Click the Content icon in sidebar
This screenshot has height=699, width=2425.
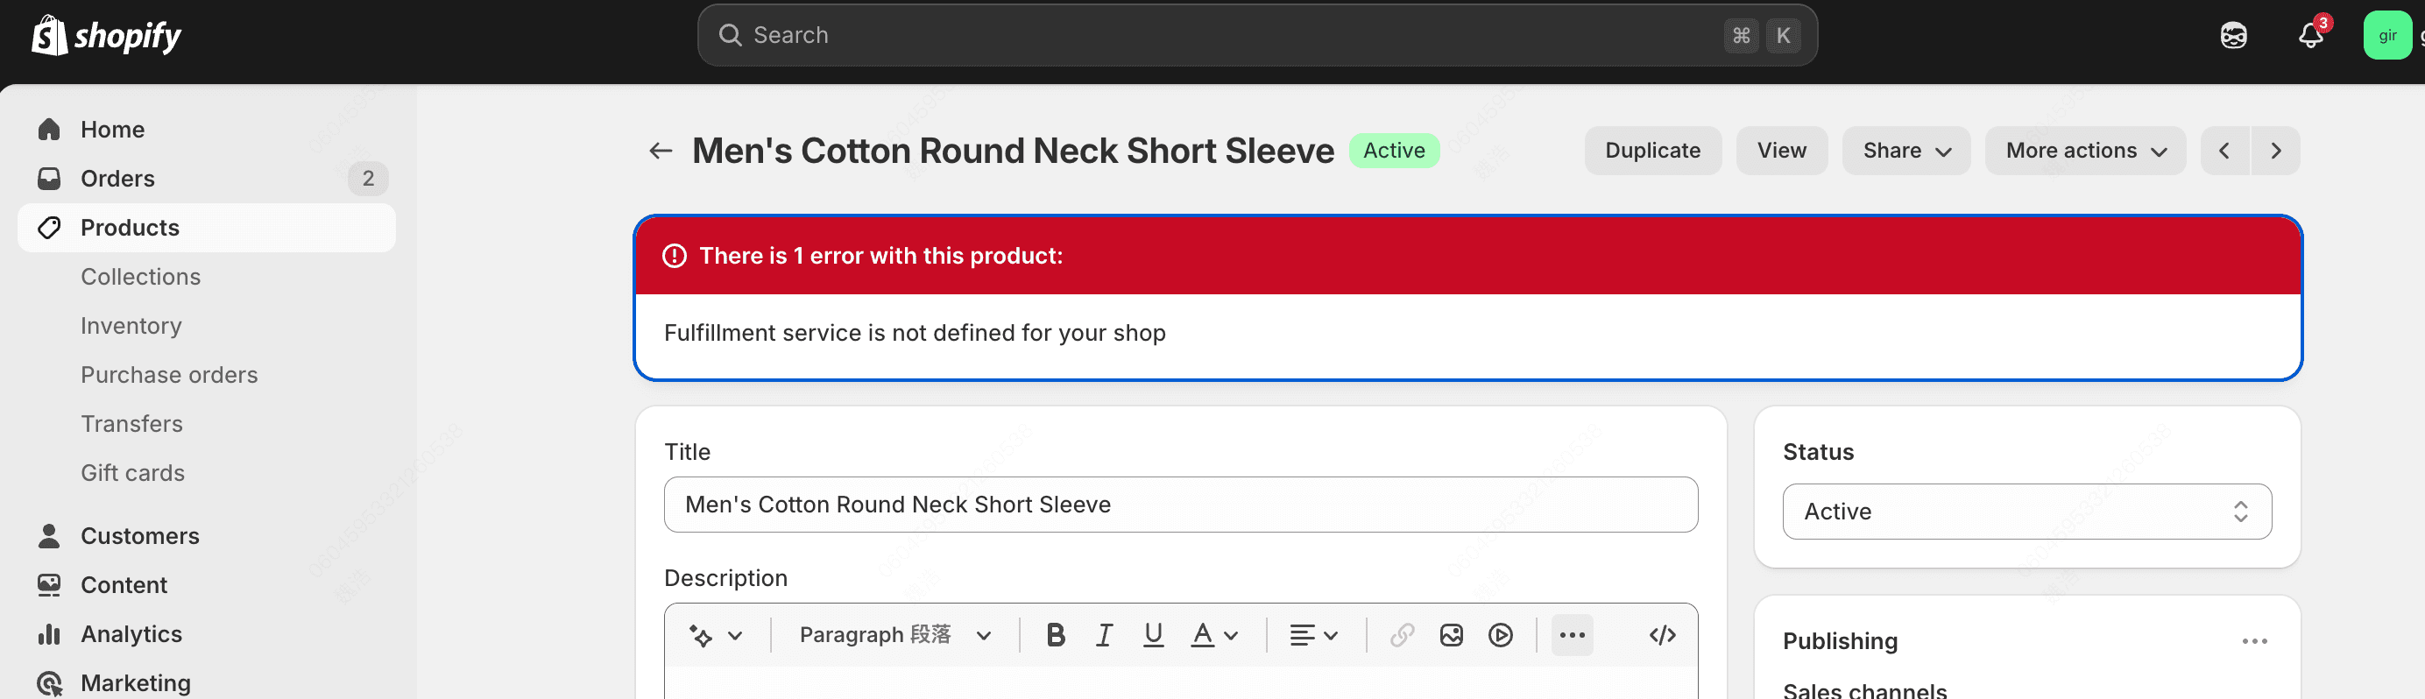point(49,585)
